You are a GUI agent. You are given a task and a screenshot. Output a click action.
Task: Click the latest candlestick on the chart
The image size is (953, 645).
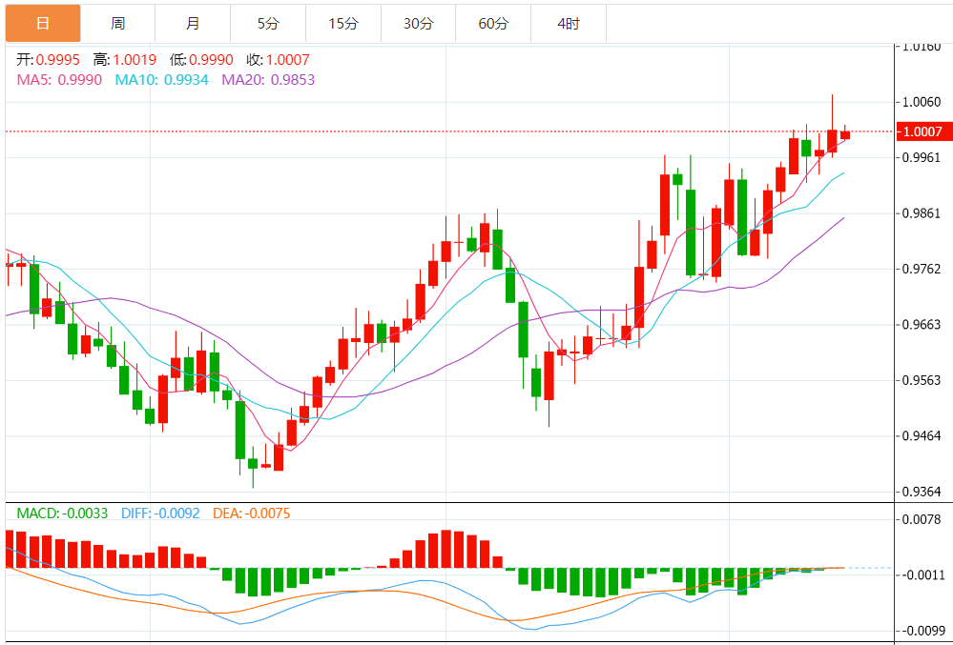coord(845,134)
